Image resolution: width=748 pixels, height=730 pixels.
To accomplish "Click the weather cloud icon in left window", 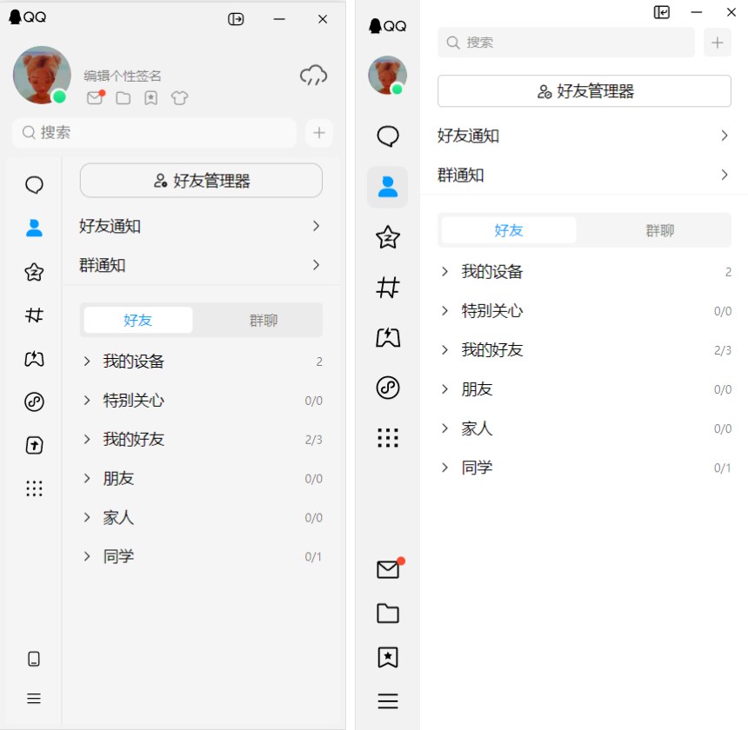I will [313, 75].
